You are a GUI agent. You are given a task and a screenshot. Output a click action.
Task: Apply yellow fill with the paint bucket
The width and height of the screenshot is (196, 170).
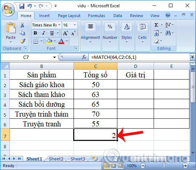49,41
